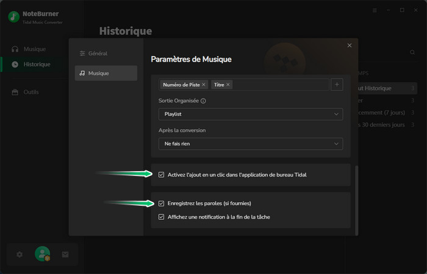Remove the Titre tag with its x icon

(x=228, y=85)
